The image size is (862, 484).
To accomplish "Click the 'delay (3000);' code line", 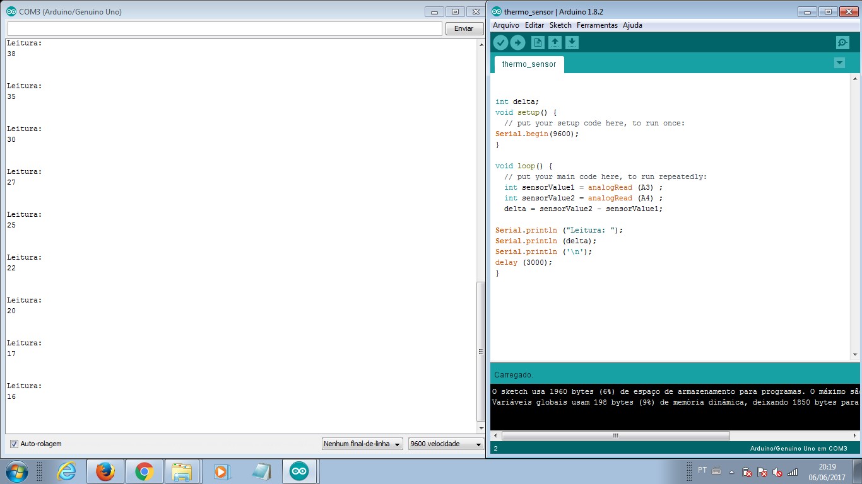I will point(524,262).
